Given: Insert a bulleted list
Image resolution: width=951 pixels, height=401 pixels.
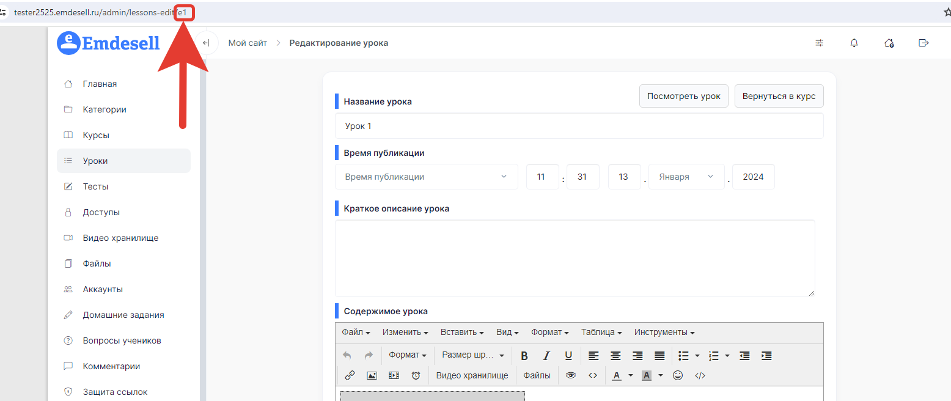Looking at the screenshot, I should (684, 355).
